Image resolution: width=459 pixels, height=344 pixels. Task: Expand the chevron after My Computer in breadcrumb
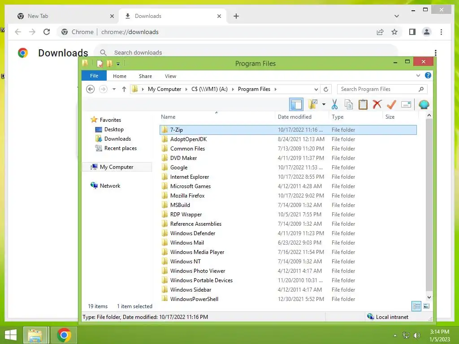pos(186,89)
